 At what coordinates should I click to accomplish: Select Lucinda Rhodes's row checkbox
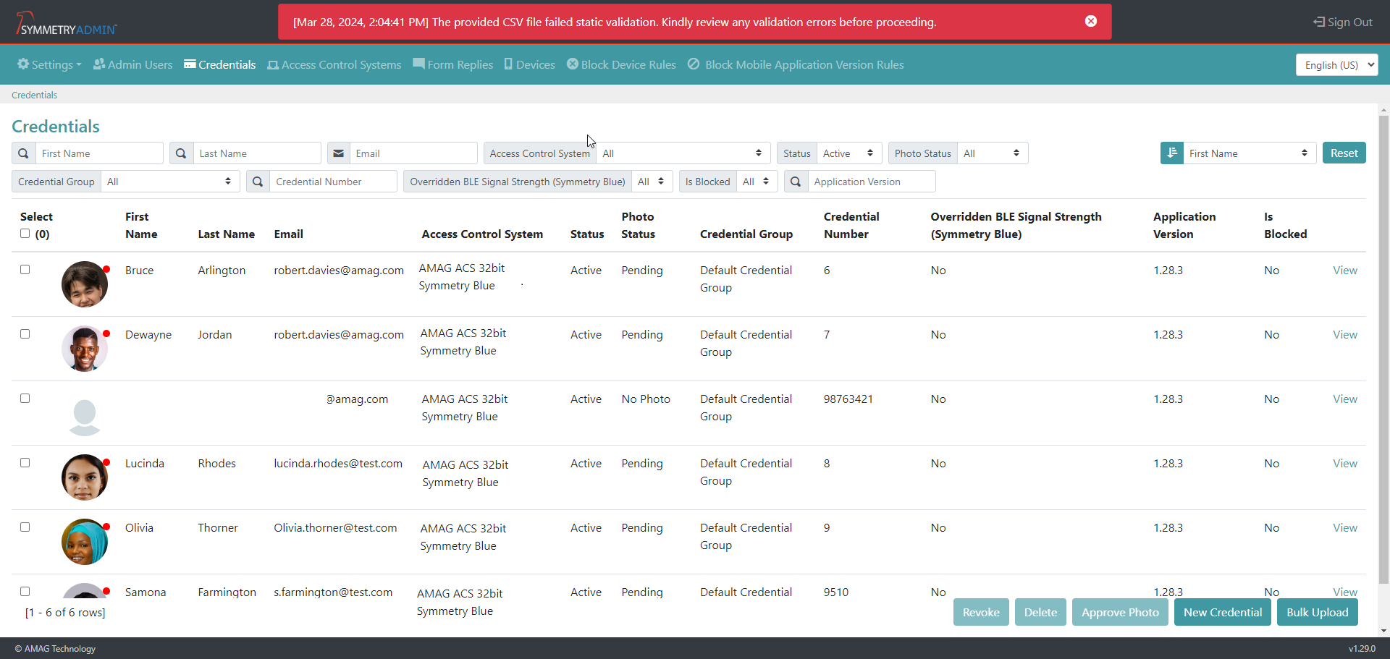25,462
